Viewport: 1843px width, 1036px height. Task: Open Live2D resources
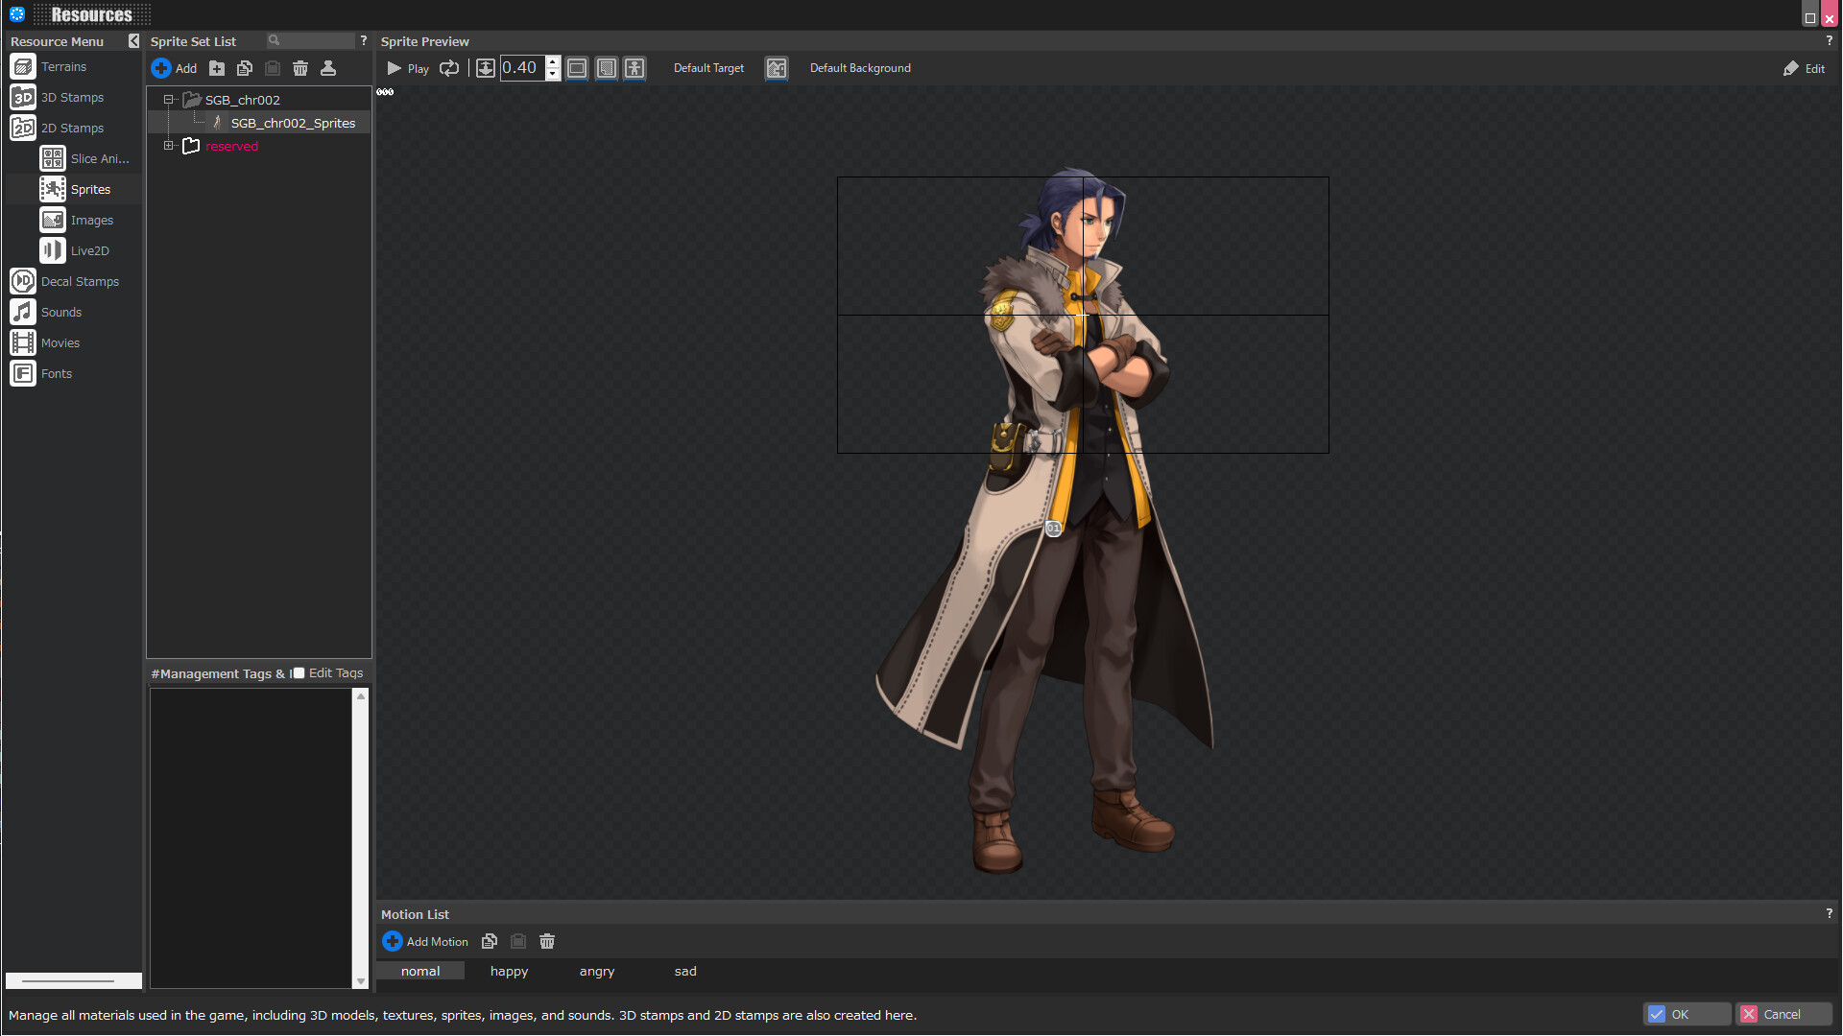click(75, 251)
